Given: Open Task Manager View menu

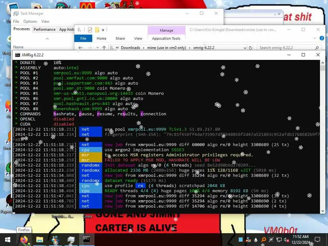Looking at the screenshot, I should [x=45, y=21].
